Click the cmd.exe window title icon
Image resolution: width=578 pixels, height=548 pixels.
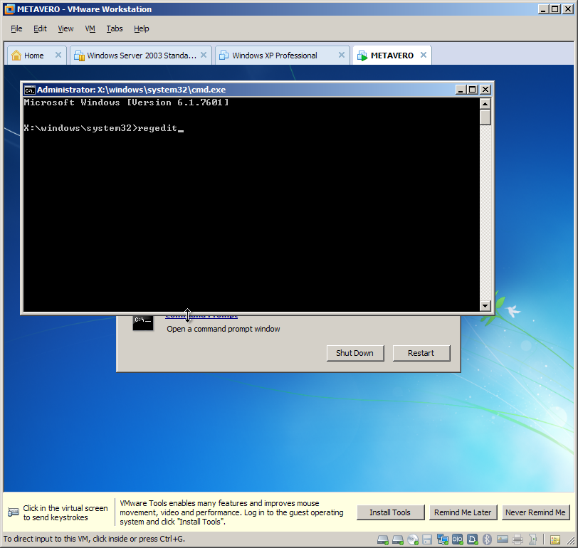coord(29,90)
